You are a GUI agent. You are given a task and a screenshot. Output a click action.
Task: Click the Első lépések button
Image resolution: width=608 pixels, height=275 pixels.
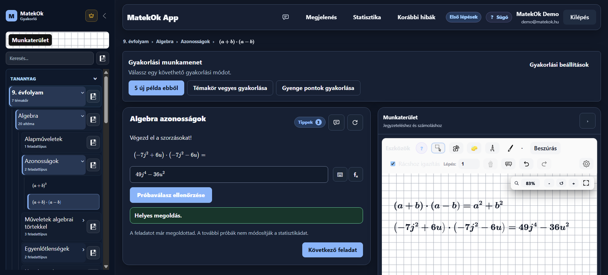[x=464, y=17]
